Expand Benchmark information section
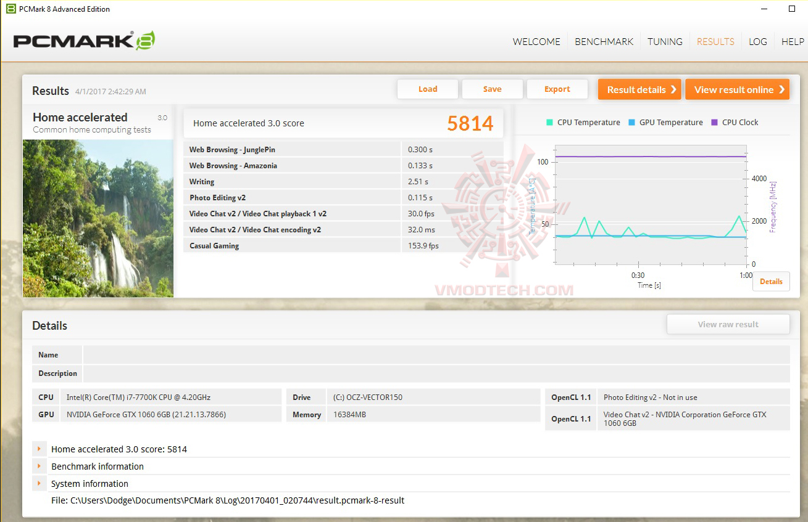 click(x=39, y=467)
